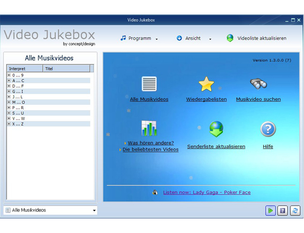Select the 'M ... O' tree row text

click(19, 102)
